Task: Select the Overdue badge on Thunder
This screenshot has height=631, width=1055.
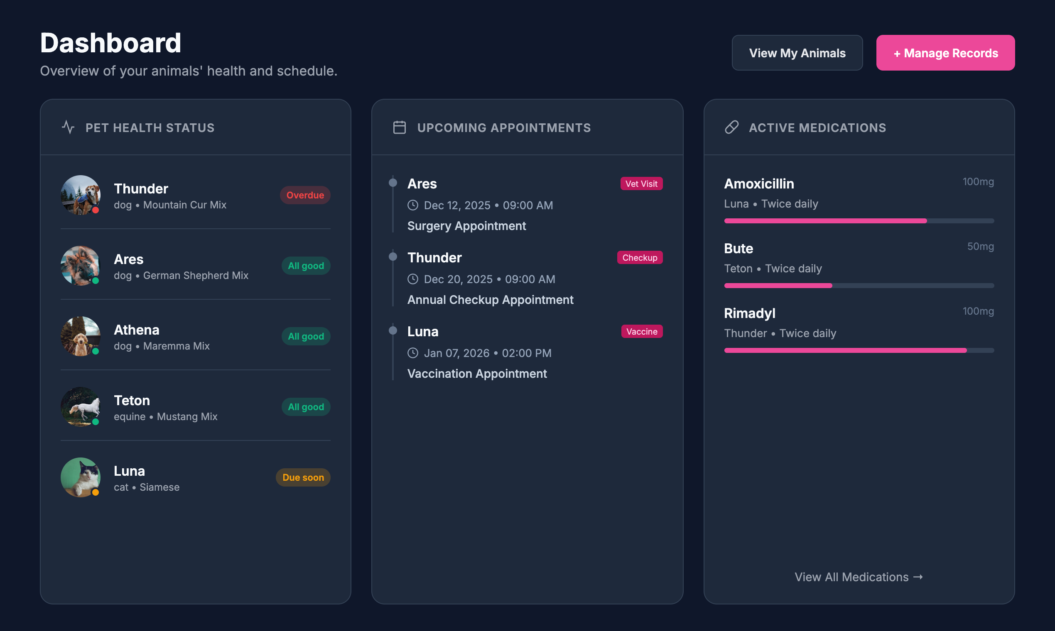Action: pyautogui.click(x=305, y=195)
